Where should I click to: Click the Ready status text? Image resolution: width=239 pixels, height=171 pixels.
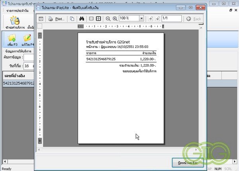(6, 169)
